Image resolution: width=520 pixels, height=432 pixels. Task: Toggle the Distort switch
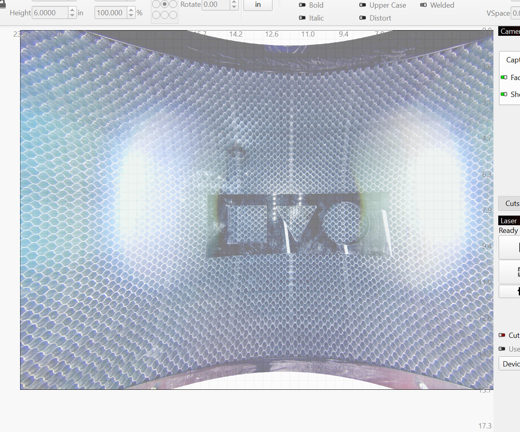(x=363, y=18)
